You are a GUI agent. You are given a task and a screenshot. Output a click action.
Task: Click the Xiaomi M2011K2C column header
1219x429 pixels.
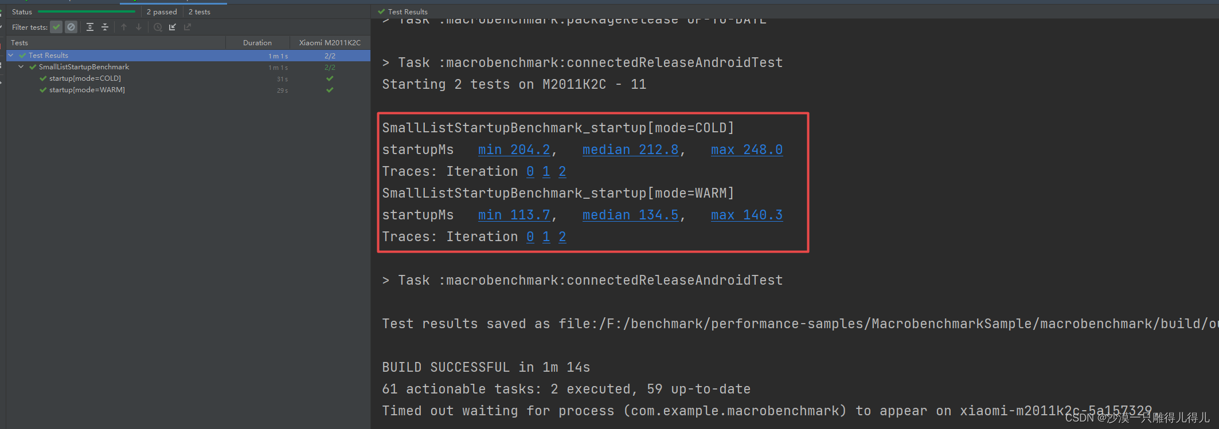(330, 42)
